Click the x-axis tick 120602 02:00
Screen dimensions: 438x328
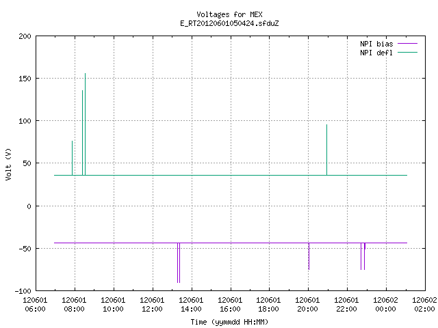tap(424, 305)
